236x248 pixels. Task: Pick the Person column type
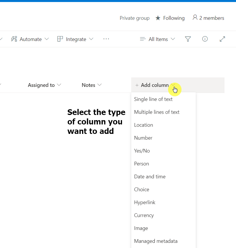163,164
